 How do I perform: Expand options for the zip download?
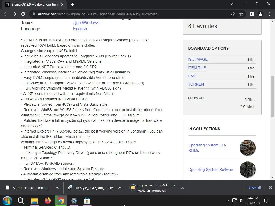[182, 188]
